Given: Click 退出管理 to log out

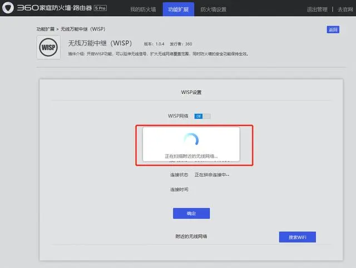Looking at the screenshot, I should click(x=317, y=9).
